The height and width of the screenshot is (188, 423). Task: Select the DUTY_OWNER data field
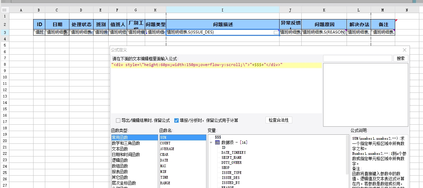click(x=232, y=163)
